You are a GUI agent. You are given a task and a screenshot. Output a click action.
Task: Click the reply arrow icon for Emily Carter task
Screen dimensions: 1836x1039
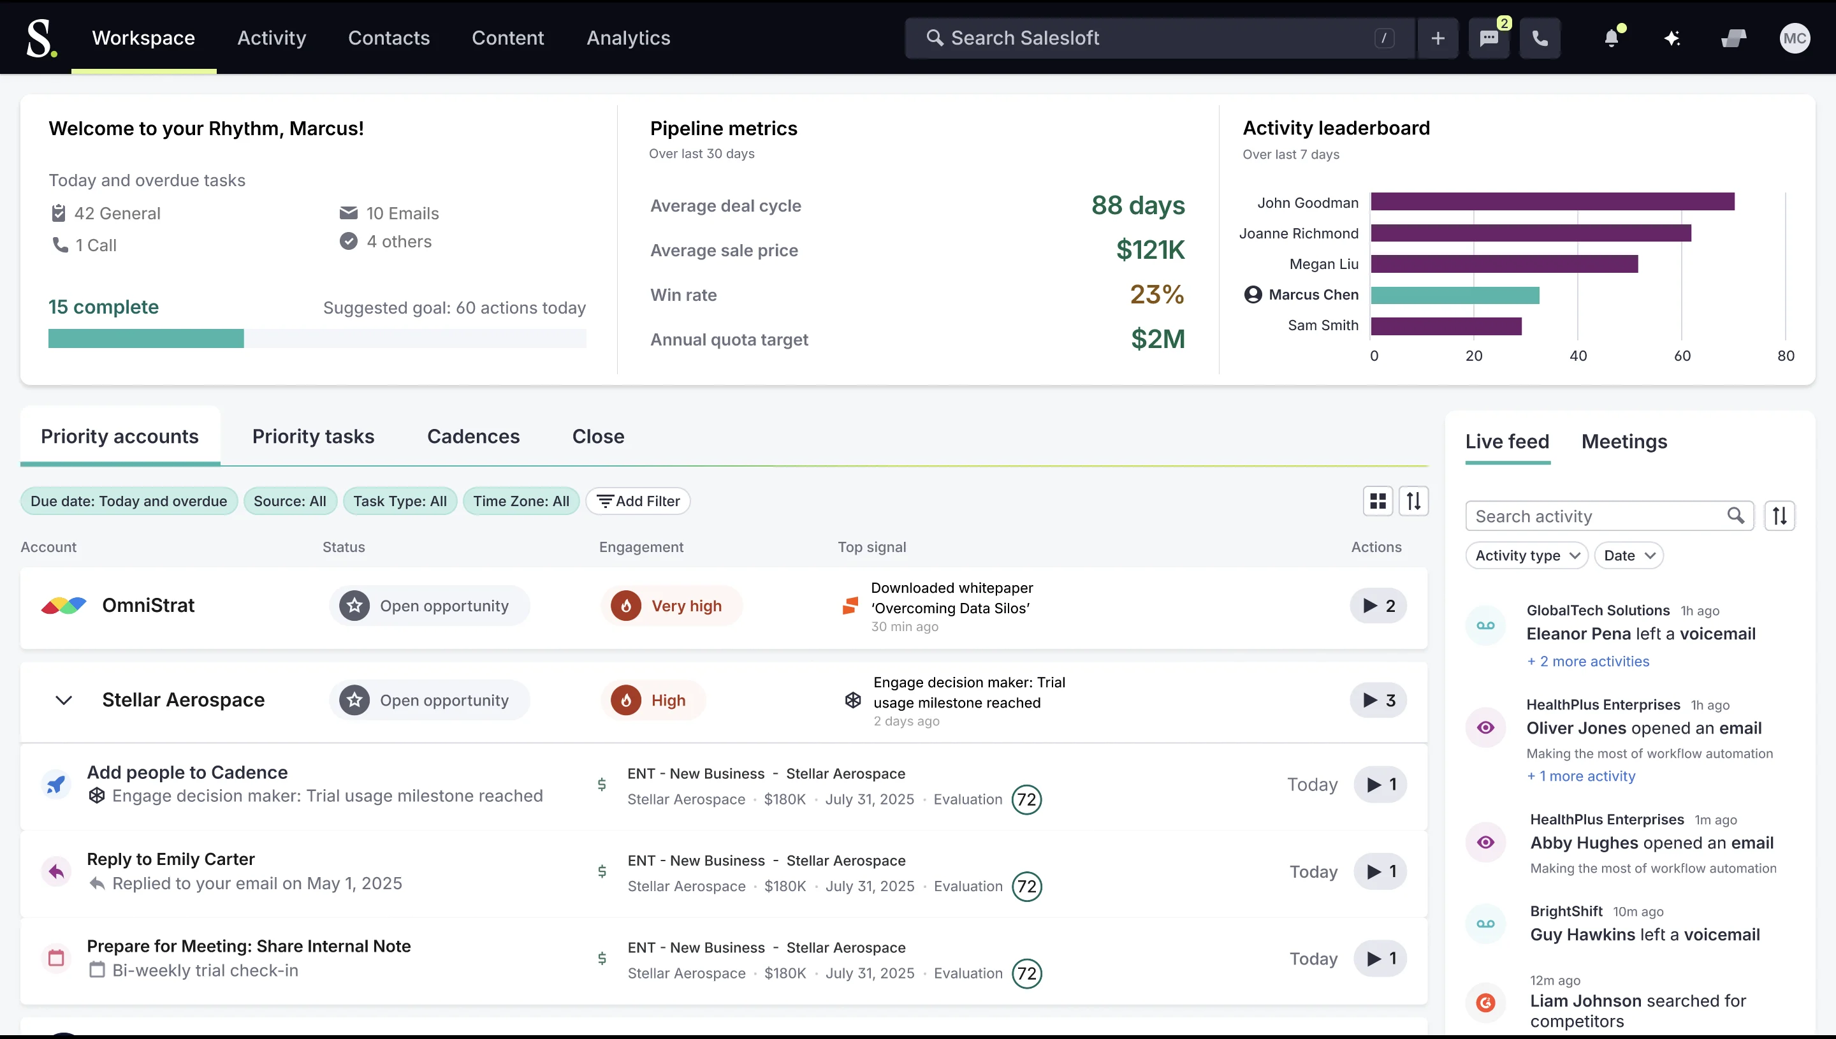click(56, 871)
